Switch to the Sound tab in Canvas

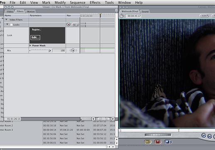tap(145, 12)
